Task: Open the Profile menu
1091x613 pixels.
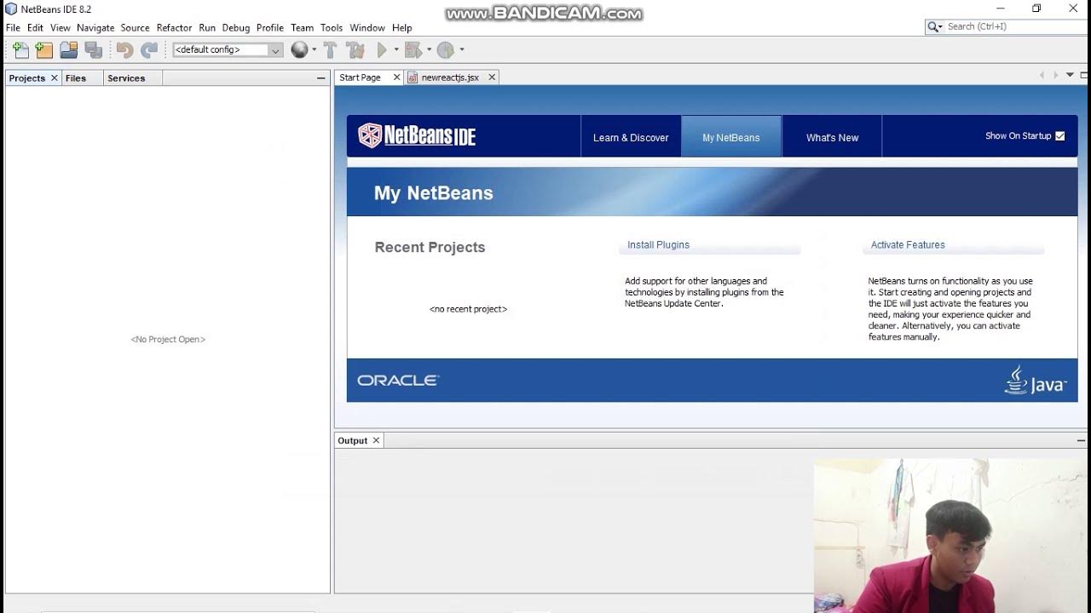Action: point(270,28)
